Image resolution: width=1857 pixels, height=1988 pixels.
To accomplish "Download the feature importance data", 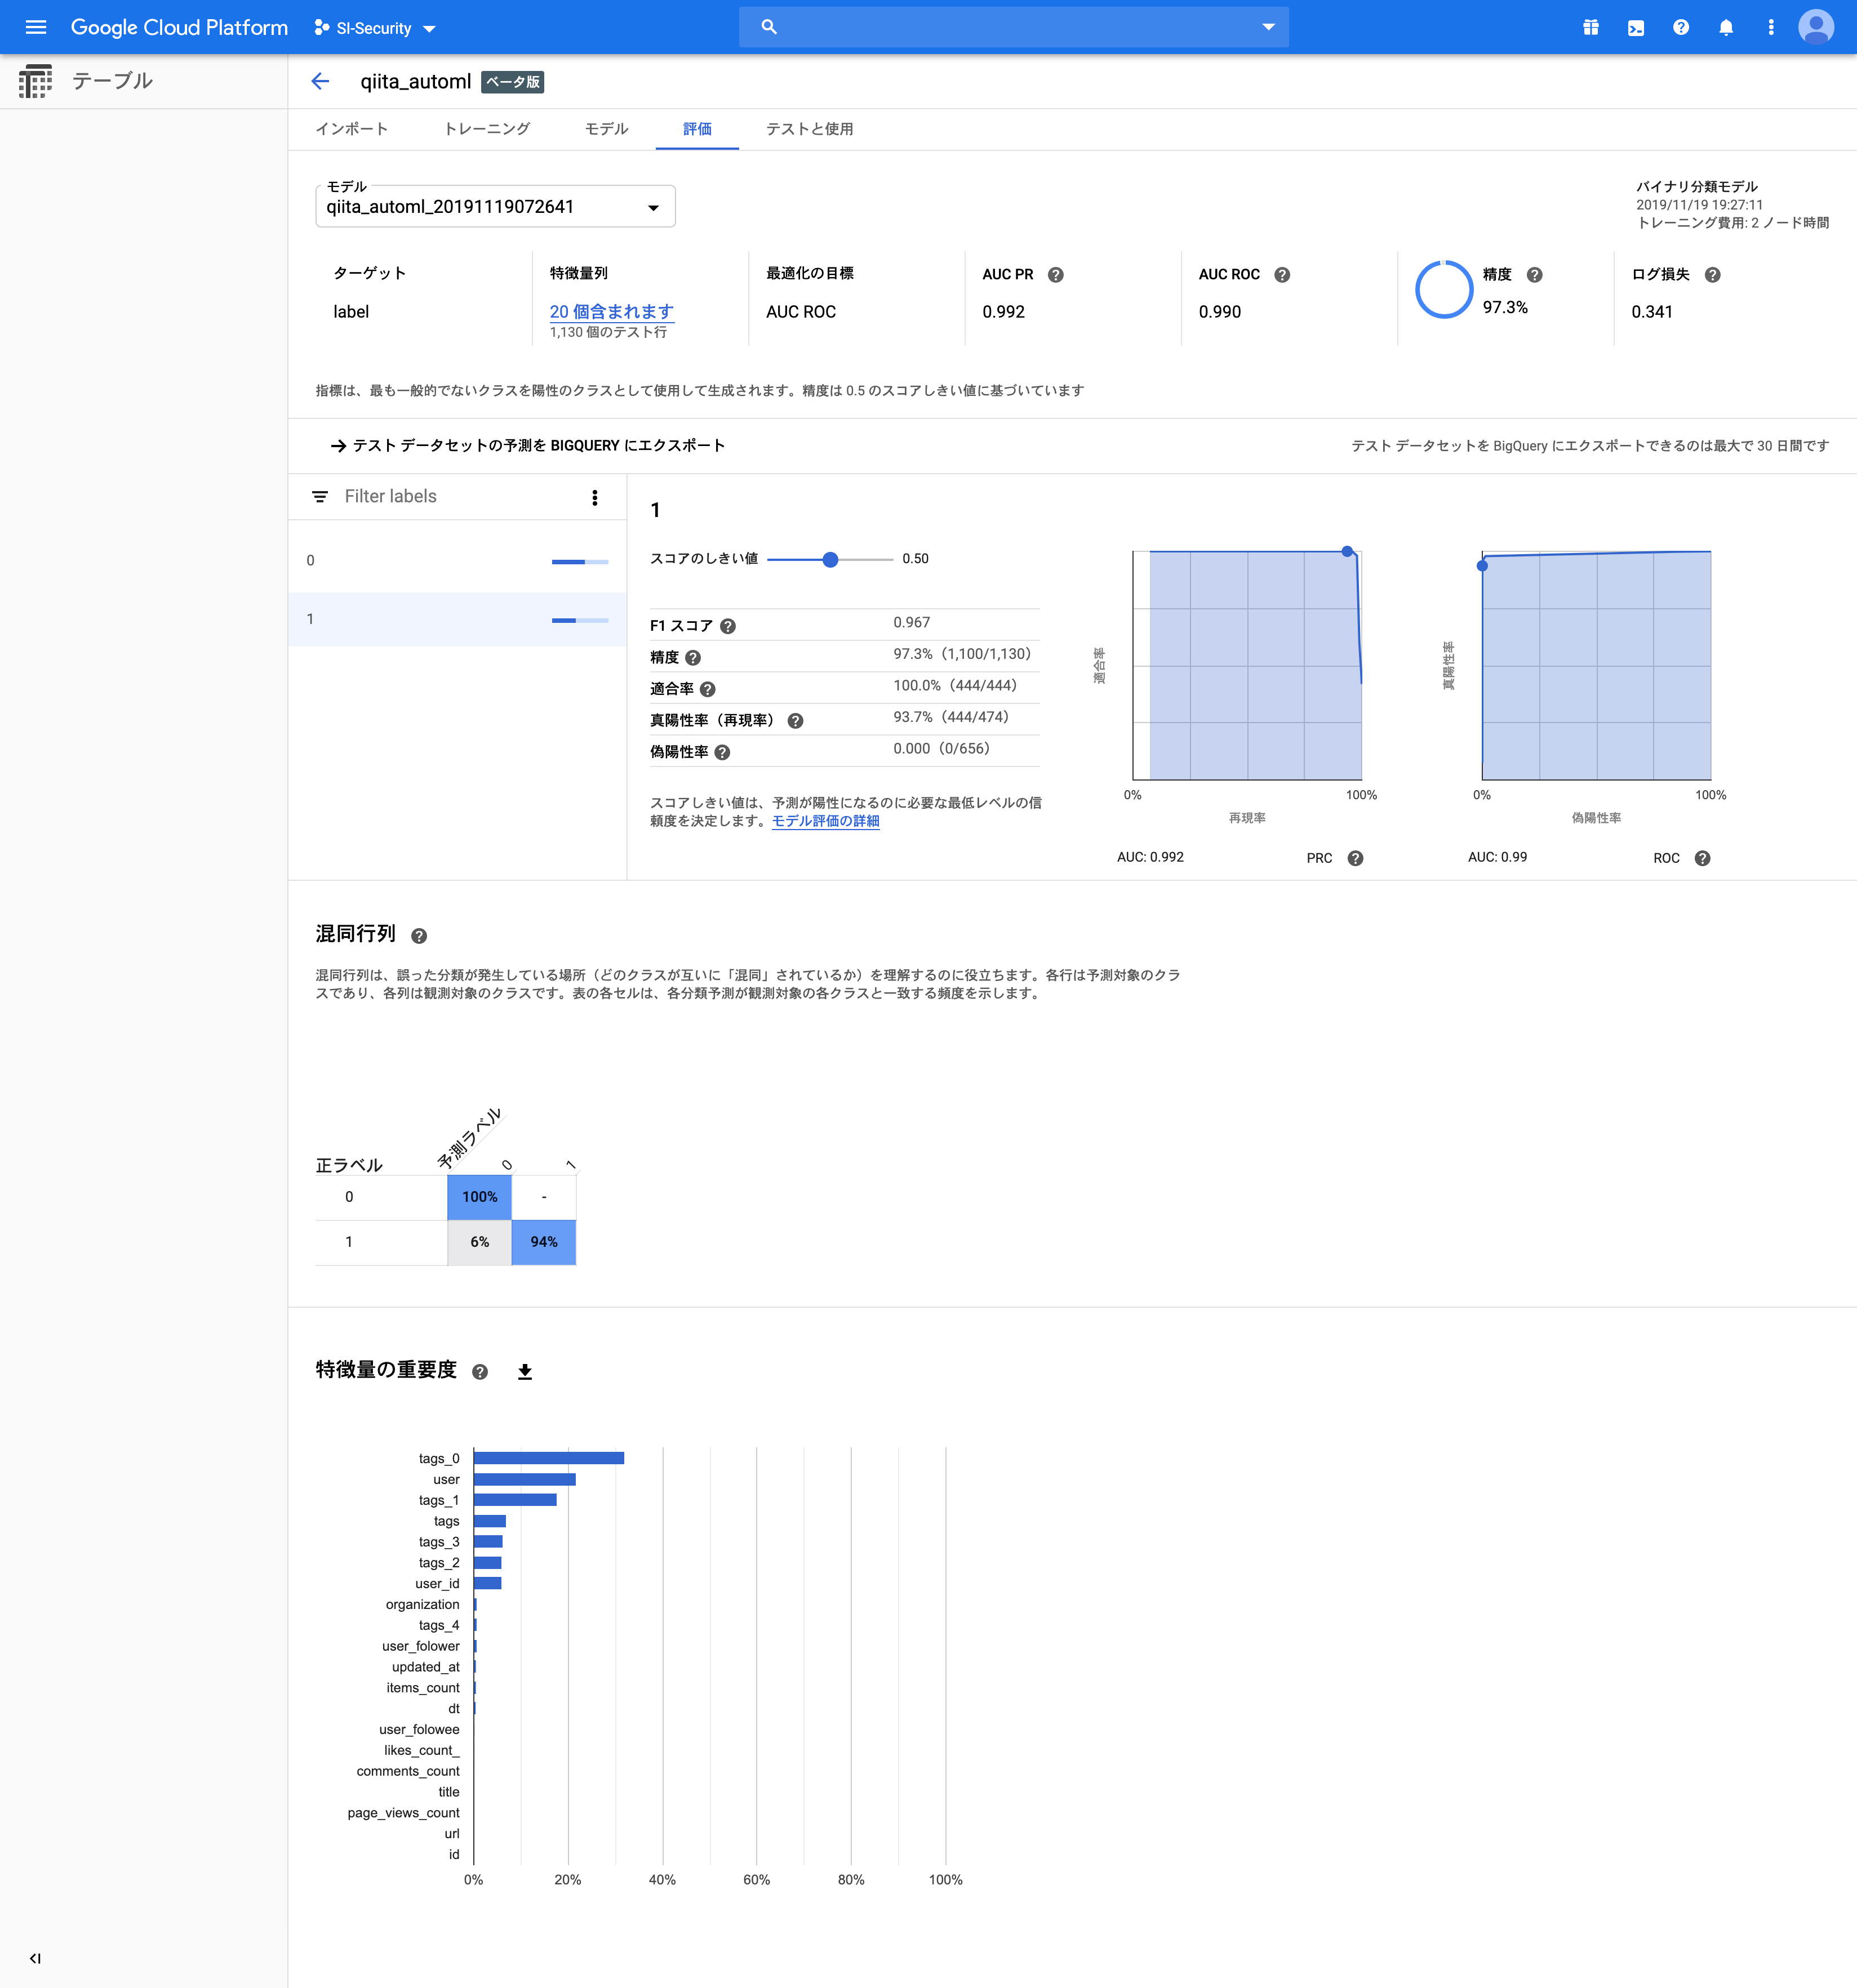I will coord(525,1371).
